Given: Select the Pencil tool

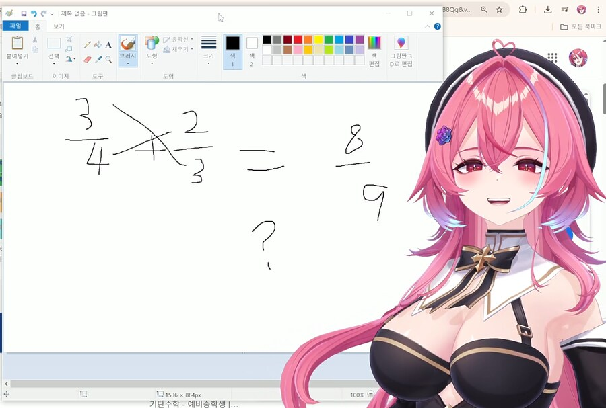Looking at the screenshot, I should pyautogui.click(x=87, y=45).
